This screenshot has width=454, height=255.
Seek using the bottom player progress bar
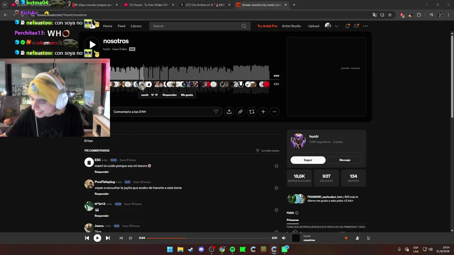tap(209, 238)
